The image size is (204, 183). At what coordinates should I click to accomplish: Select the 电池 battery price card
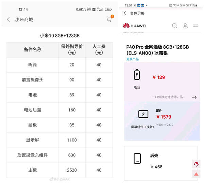click(162, 81)
